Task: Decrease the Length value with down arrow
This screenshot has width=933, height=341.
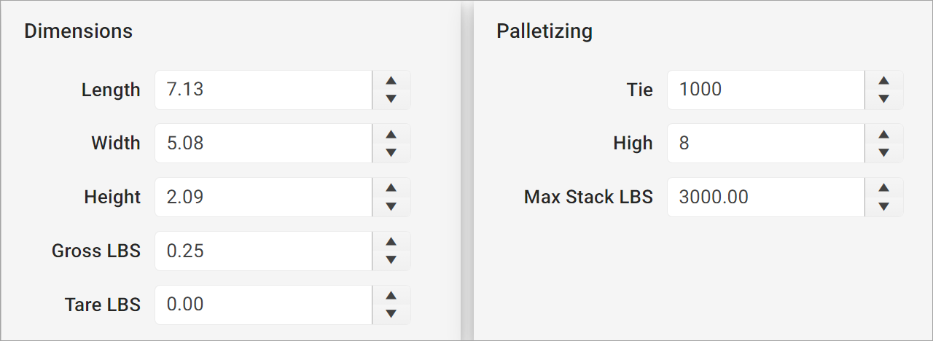Action: [391, 99]
